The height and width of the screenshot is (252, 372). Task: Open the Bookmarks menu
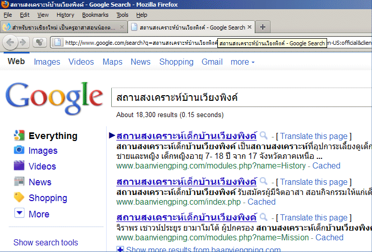95,15
